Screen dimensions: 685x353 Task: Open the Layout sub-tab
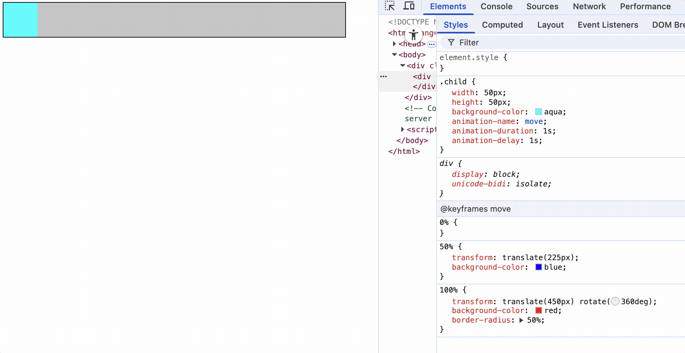click(550, 25)
